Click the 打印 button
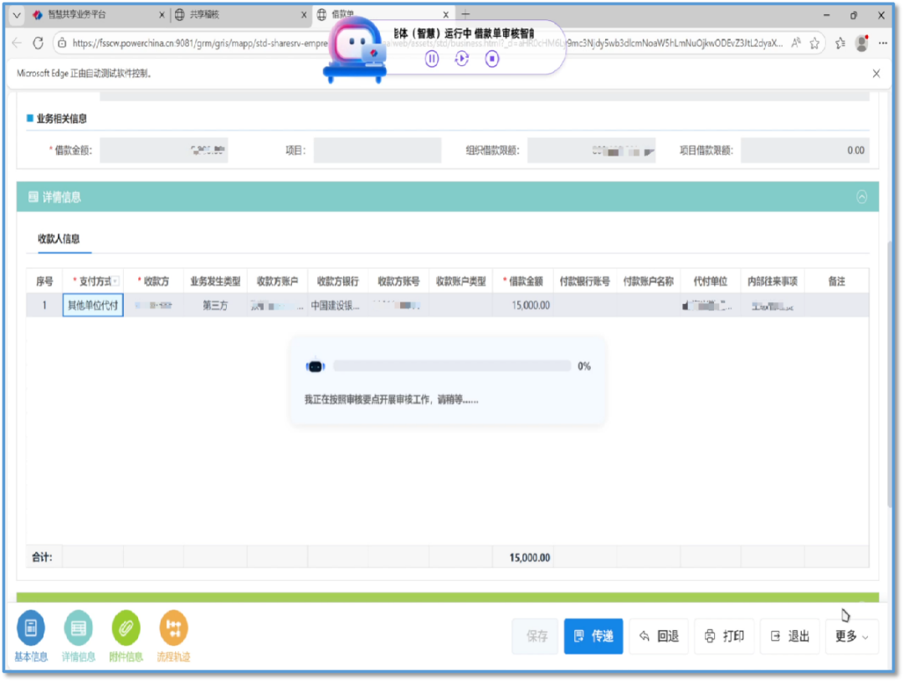This screenshot has width=904, height=682. (x=724, y=637)
